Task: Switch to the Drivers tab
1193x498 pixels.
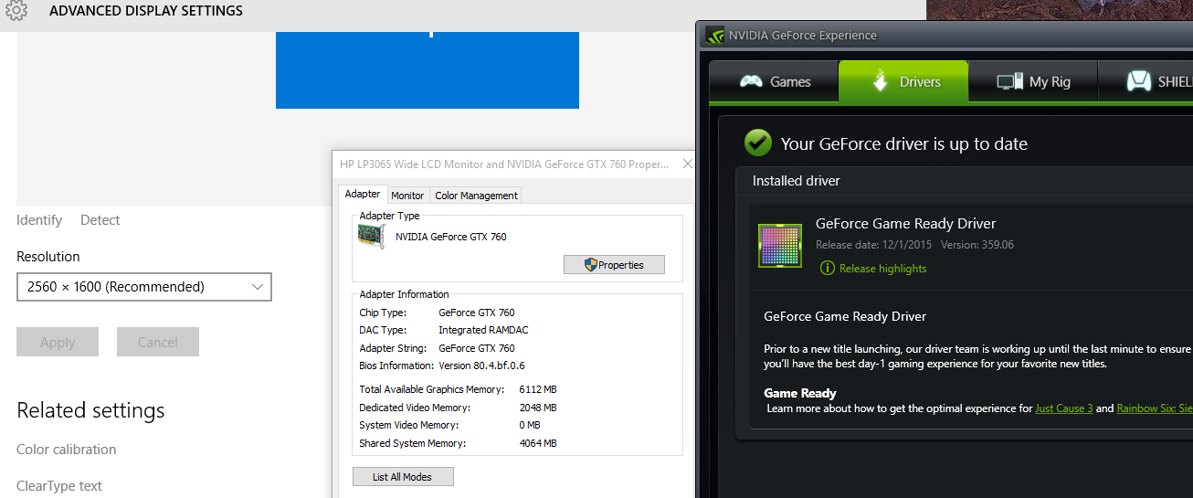Action: (903, 81)
